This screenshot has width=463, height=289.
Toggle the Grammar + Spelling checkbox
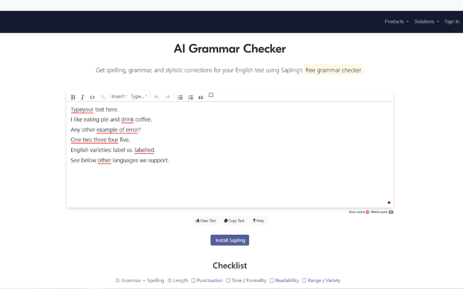117,280
